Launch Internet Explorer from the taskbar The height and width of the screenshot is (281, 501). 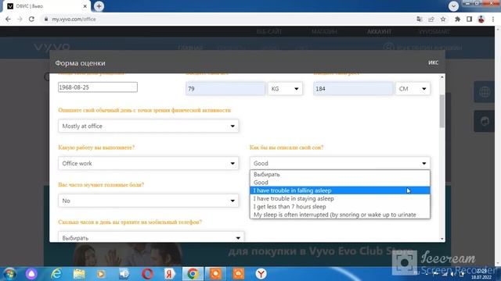pyautogui.click(x=56, y=274)
